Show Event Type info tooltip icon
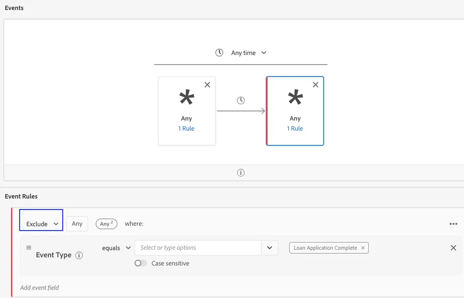 (x=79, y=255)
